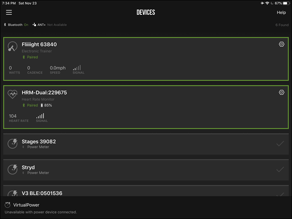Viewport: 292px width, 219px height.
Task: Click the ANT+ status icon
Action: click(x=34, y=25)
